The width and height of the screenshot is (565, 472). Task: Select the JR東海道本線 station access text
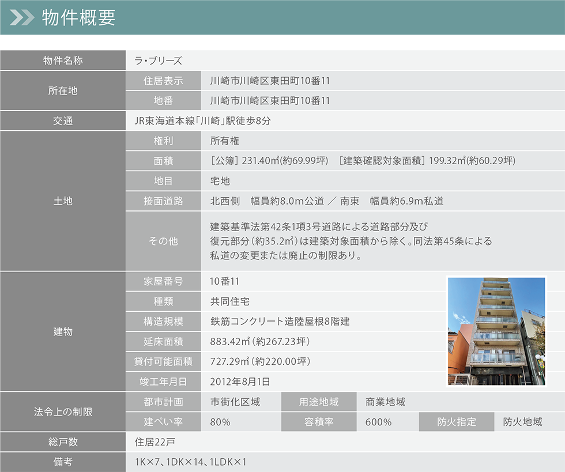point(202,121)
